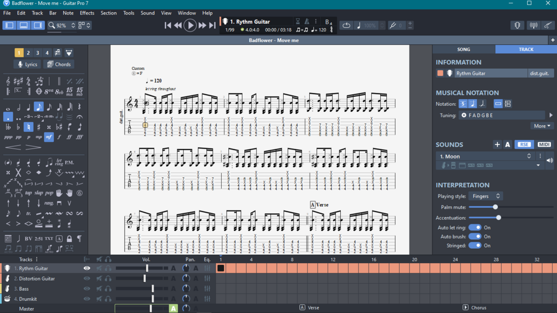Toggle the metronome icon

click(x=307, y=21)
